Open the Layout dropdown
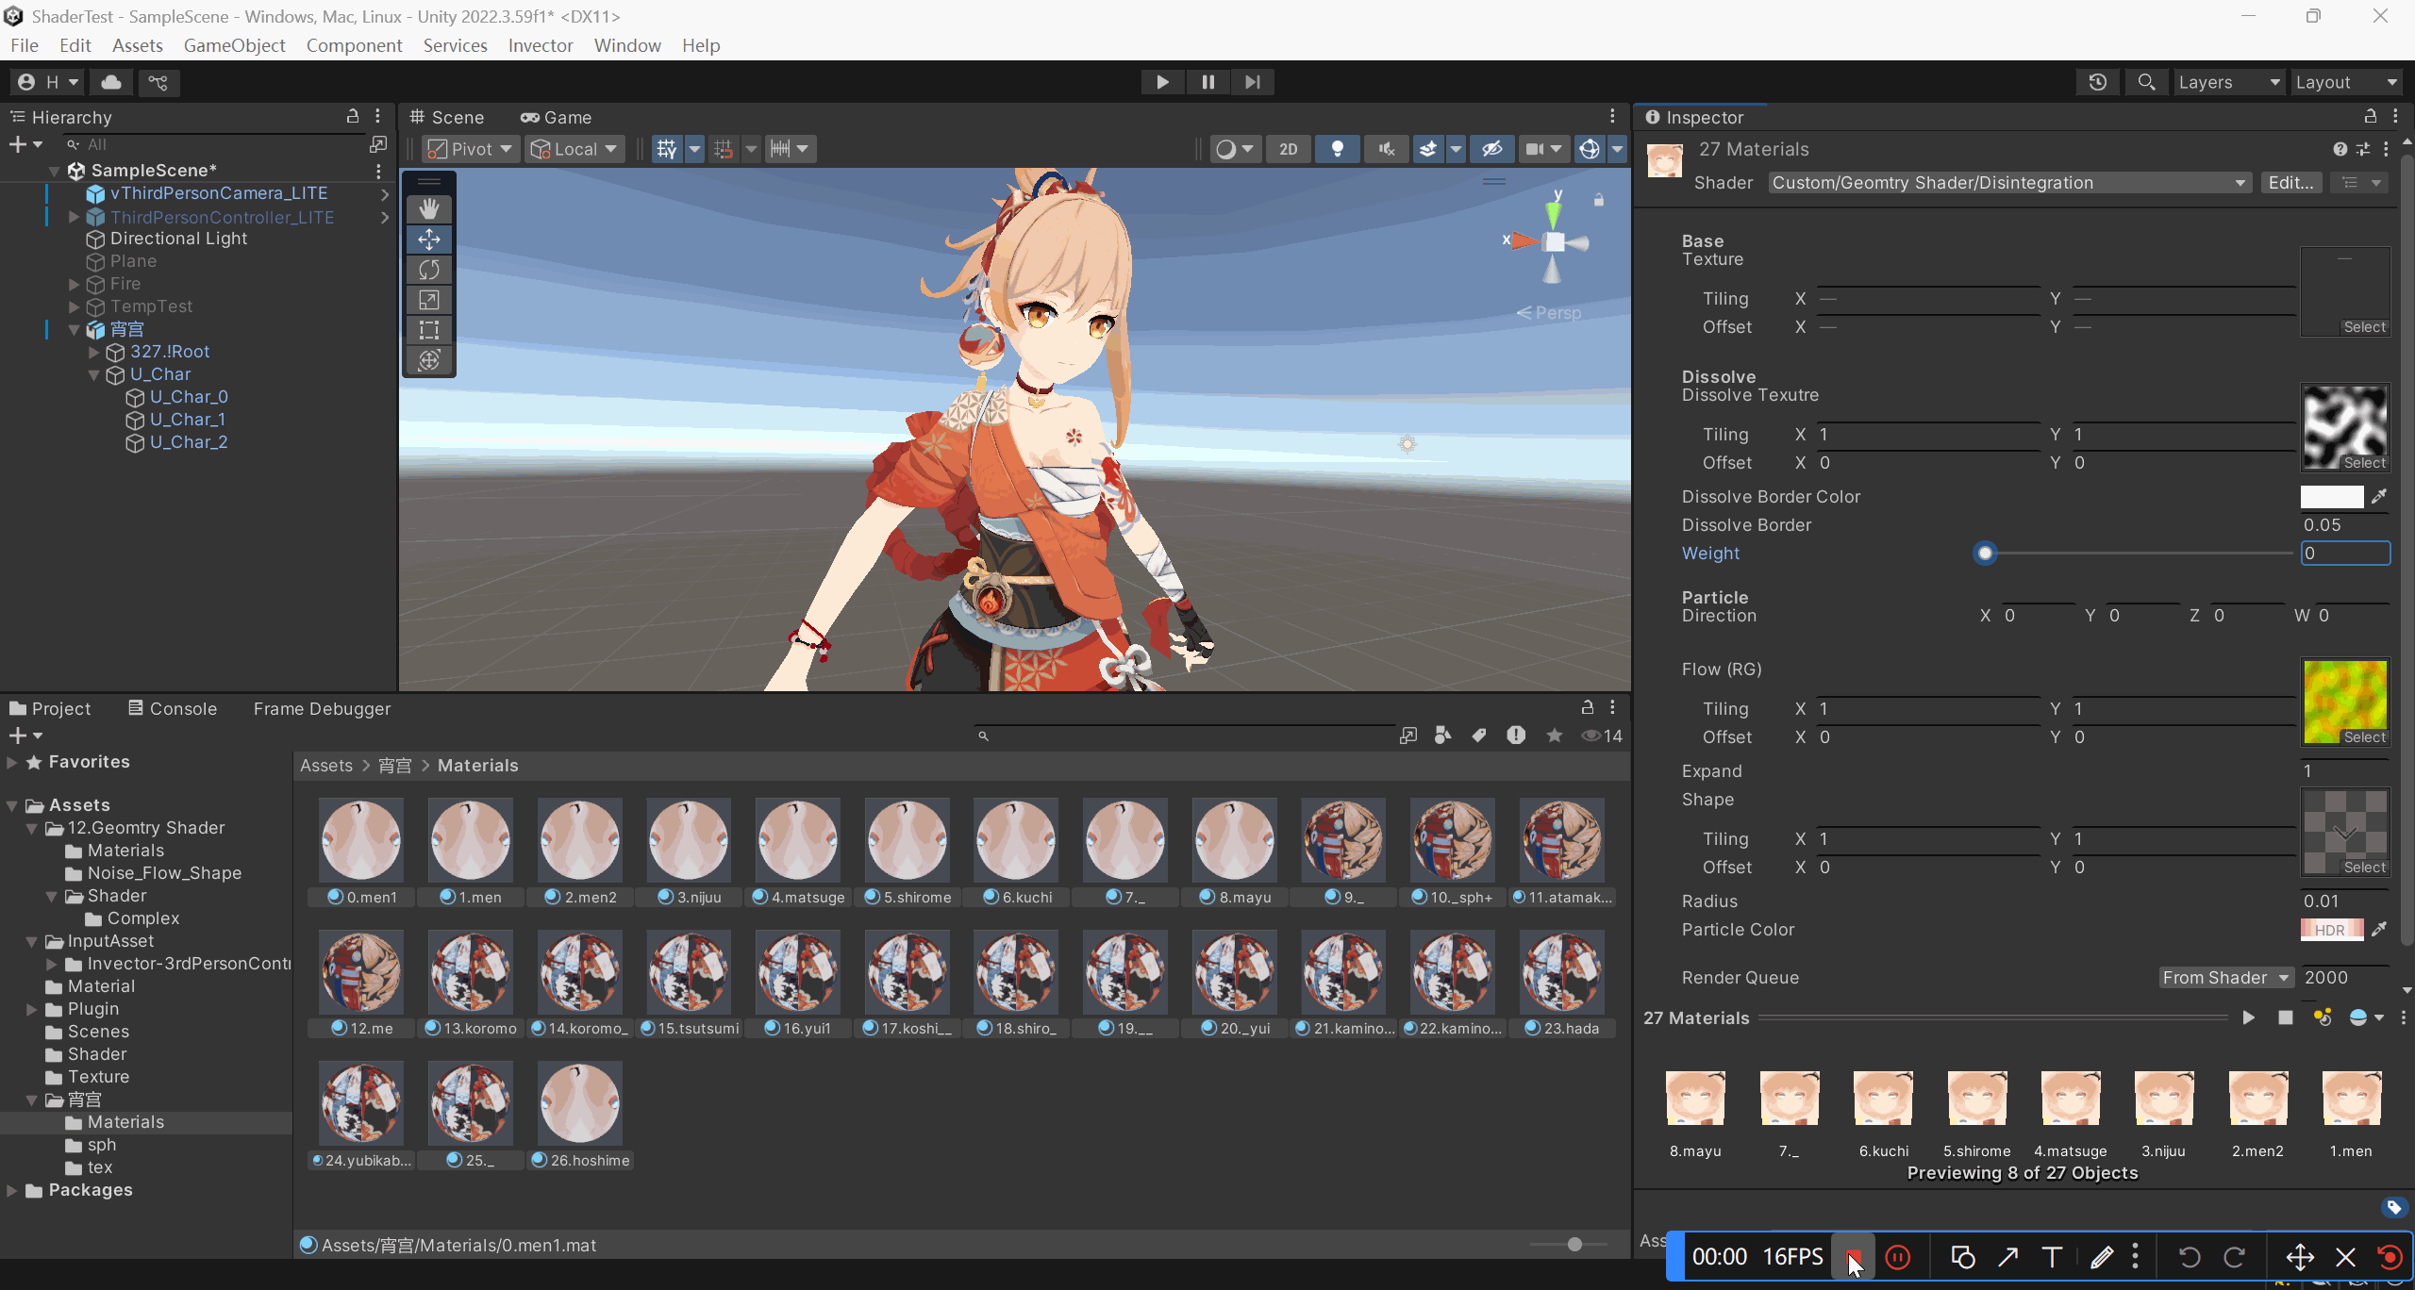 pyautogui.click(x=2346, y=82)
